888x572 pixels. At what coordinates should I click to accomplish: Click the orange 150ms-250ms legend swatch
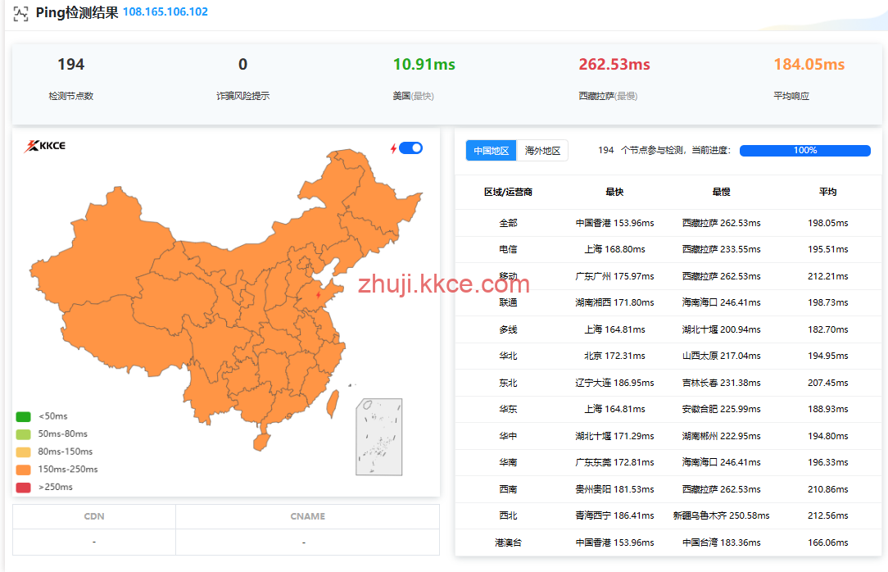pos(23,470)
